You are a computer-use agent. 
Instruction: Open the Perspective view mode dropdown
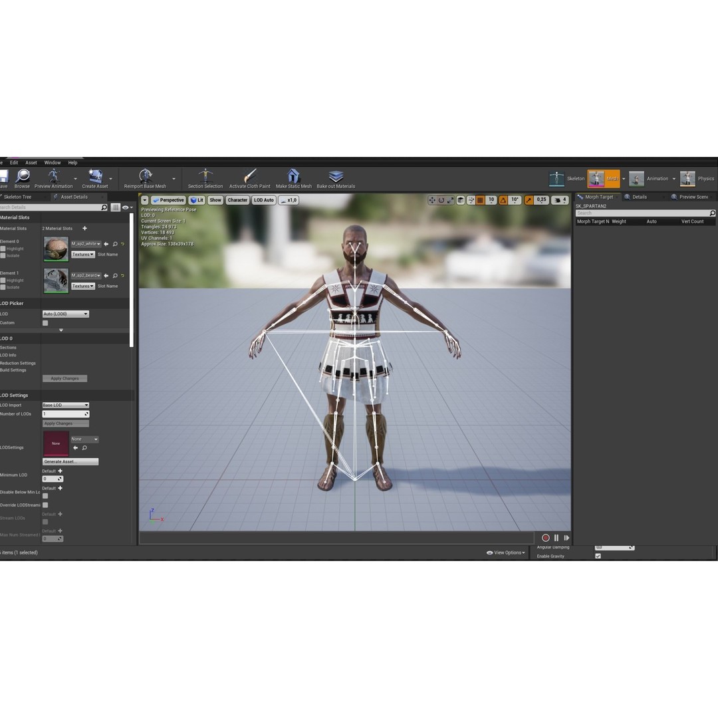(x=168, y=200)
